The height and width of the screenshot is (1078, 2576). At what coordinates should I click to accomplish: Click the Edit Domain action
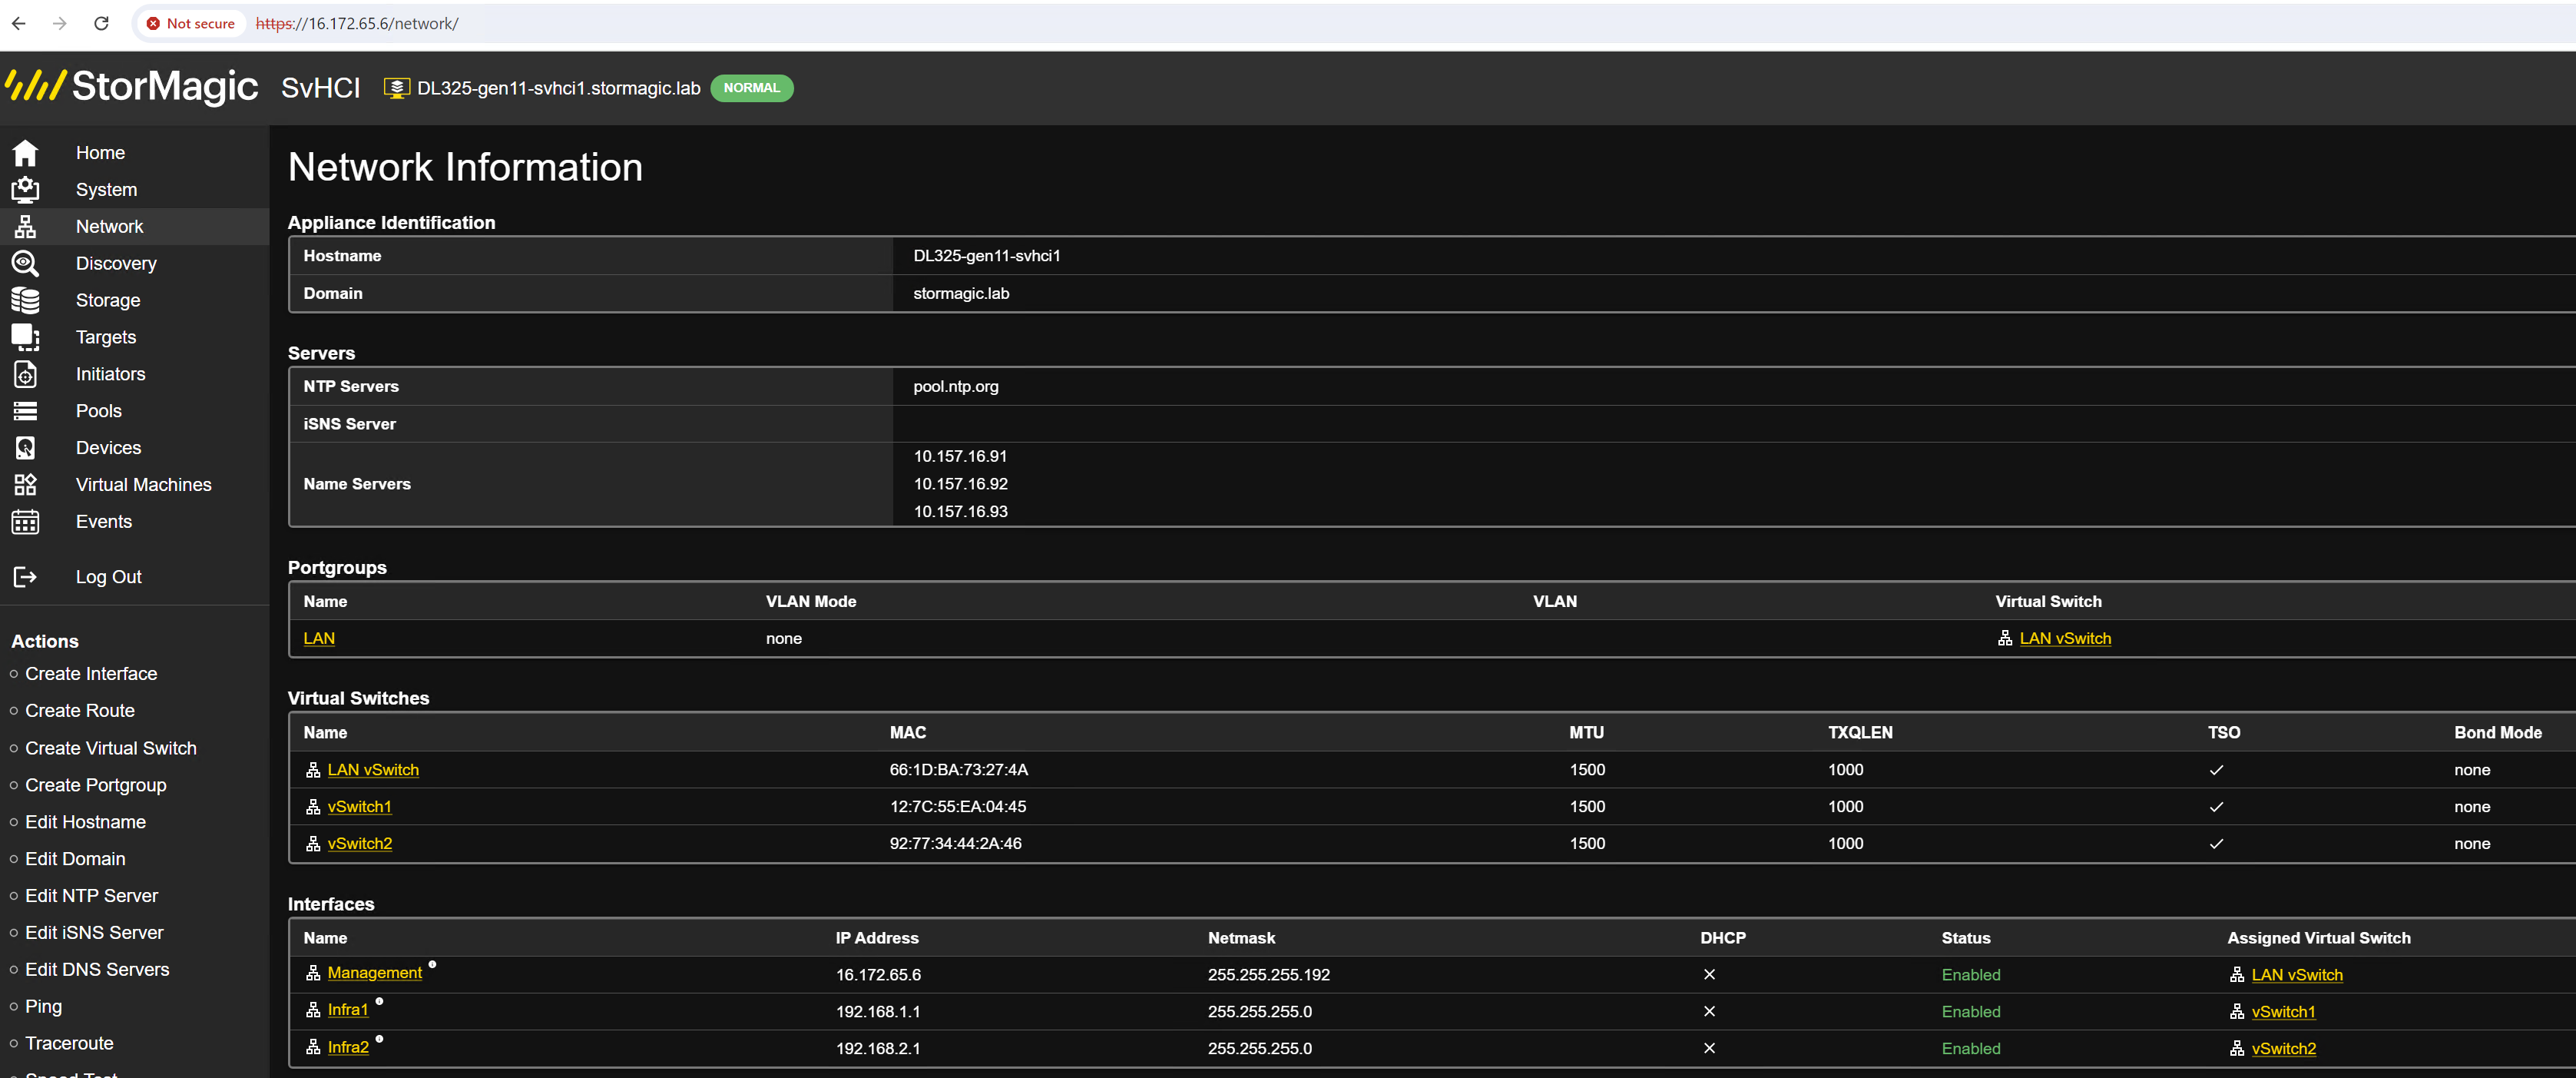tap(75, 859)
